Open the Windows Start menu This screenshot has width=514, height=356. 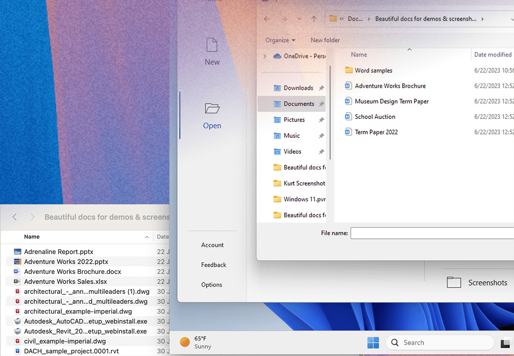point(373,342)
